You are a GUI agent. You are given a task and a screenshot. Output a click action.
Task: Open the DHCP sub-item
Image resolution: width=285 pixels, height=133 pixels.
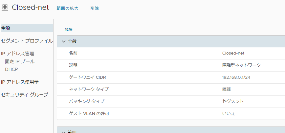11,69
